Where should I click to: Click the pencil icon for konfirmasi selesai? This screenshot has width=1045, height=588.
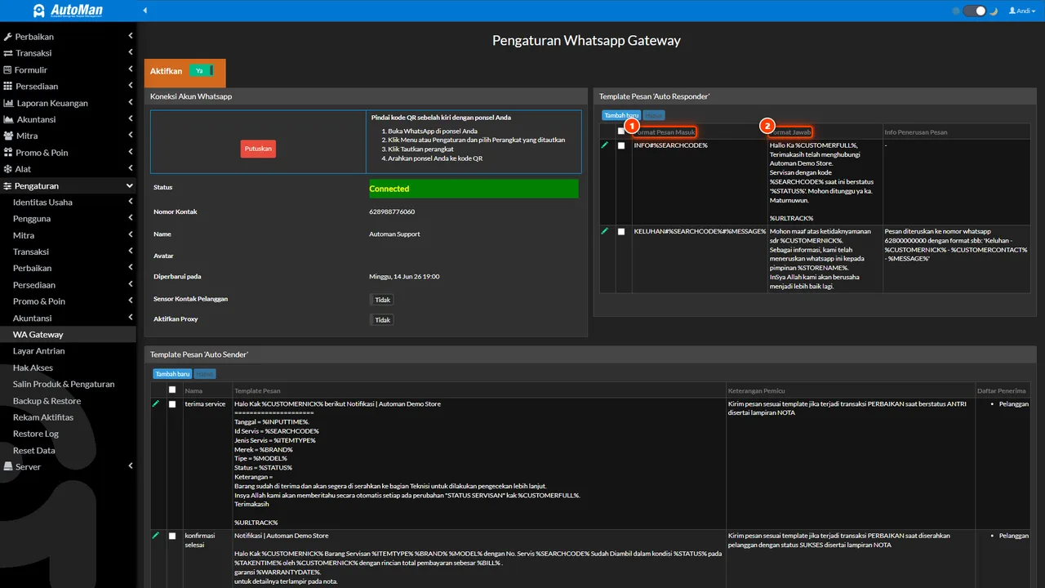pyautogui.click(x=156, y=535)
